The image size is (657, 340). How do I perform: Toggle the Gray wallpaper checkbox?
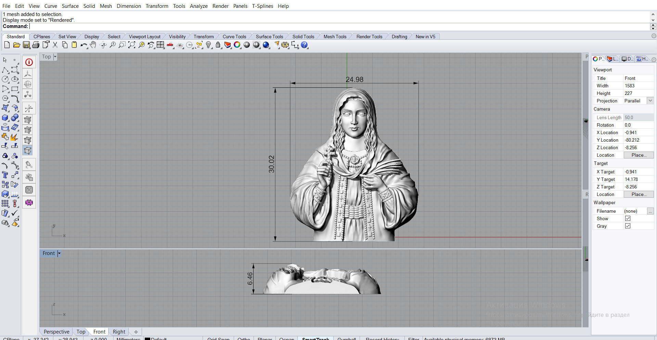coord(628,226)
